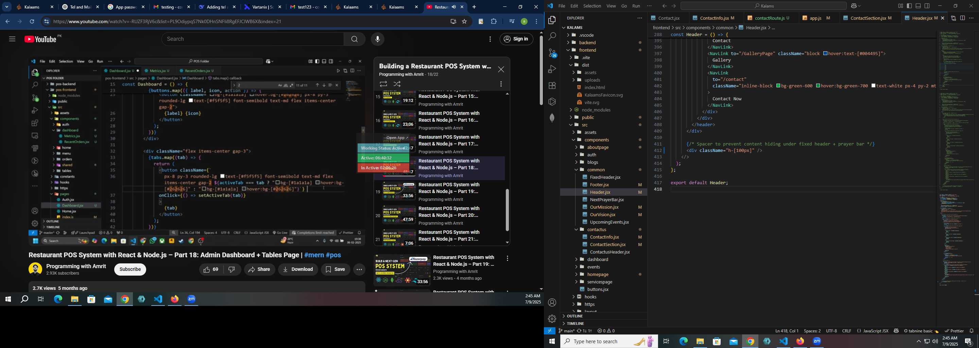979x348 pixels.
Task: Close the playlist panel
Action: pos(501,70)
